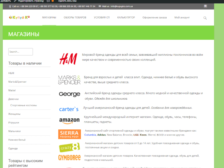Click the Купуйко site logo

click(x=19, y=17)
